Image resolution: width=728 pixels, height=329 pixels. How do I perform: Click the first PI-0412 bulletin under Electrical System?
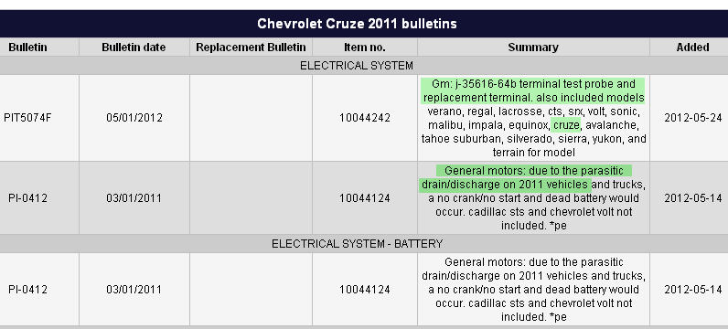coord(27,198)
